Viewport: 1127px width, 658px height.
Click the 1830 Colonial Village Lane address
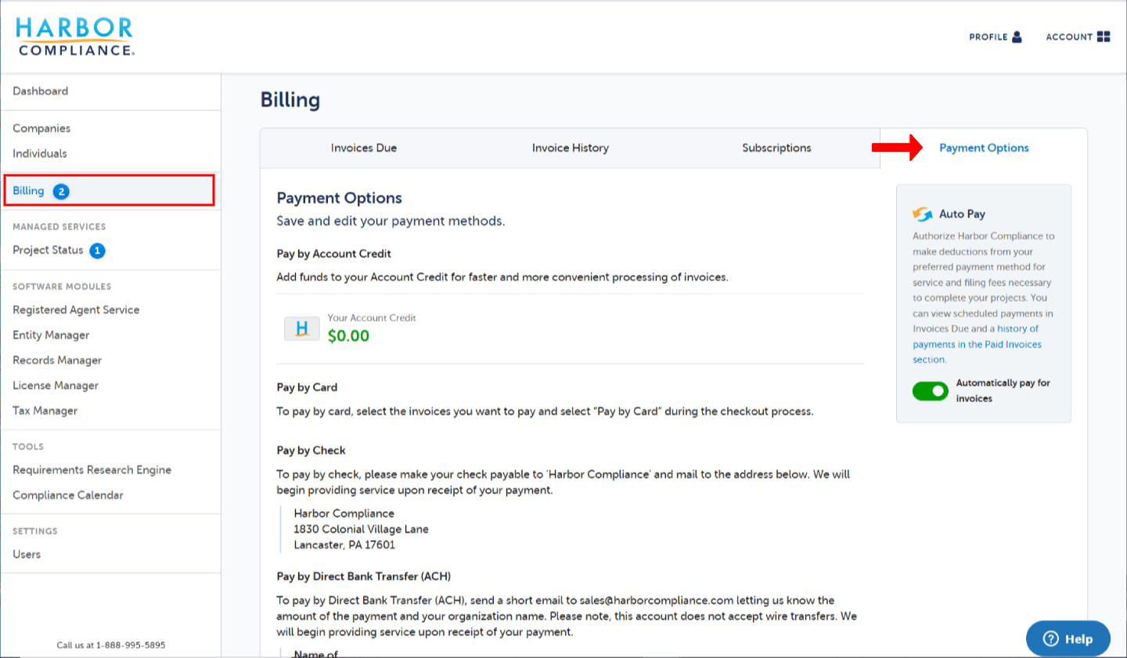361,529
